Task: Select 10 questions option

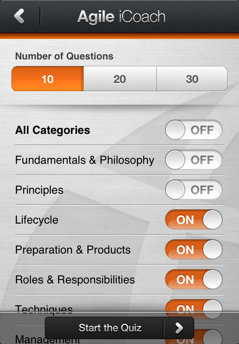Action: [x=47, y=79]
